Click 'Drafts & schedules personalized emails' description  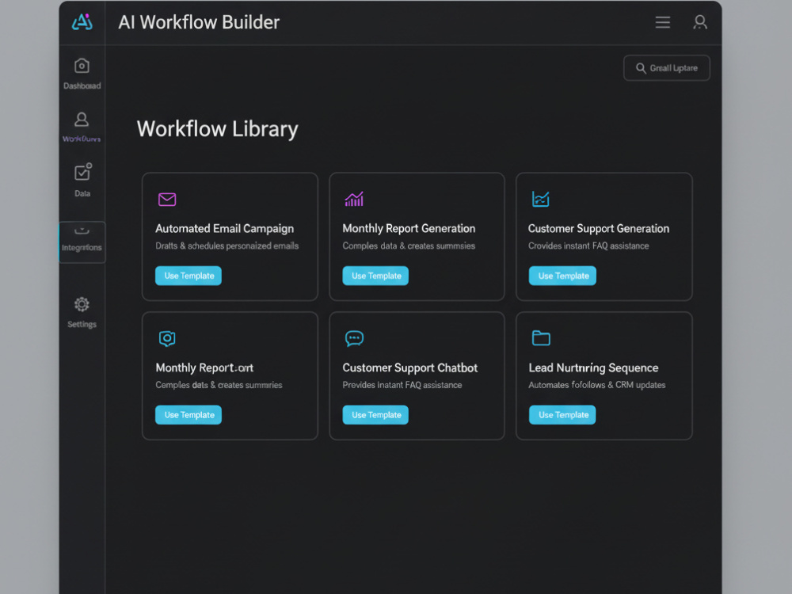[x=227, y=246]
